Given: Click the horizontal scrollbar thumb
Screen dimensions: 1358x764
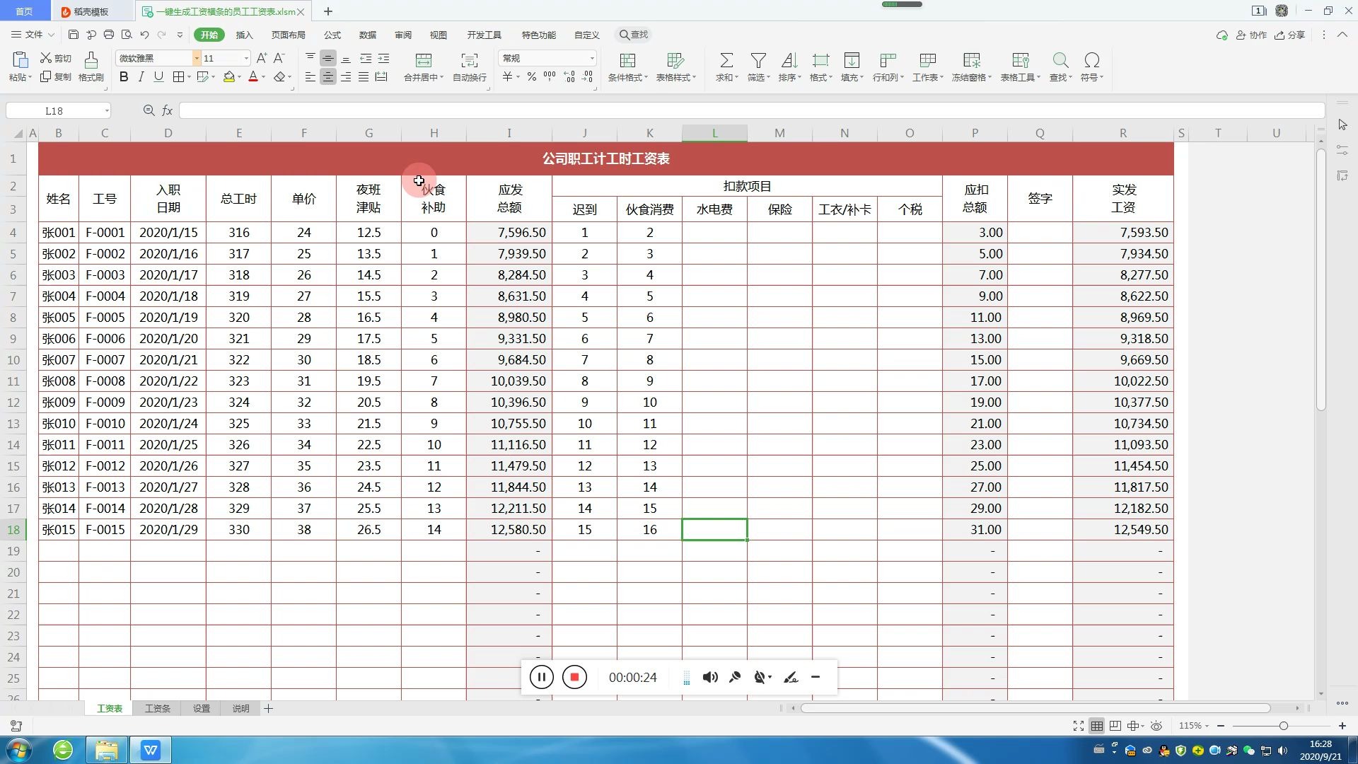Looking at the screenshot, I should point(1035,708).
